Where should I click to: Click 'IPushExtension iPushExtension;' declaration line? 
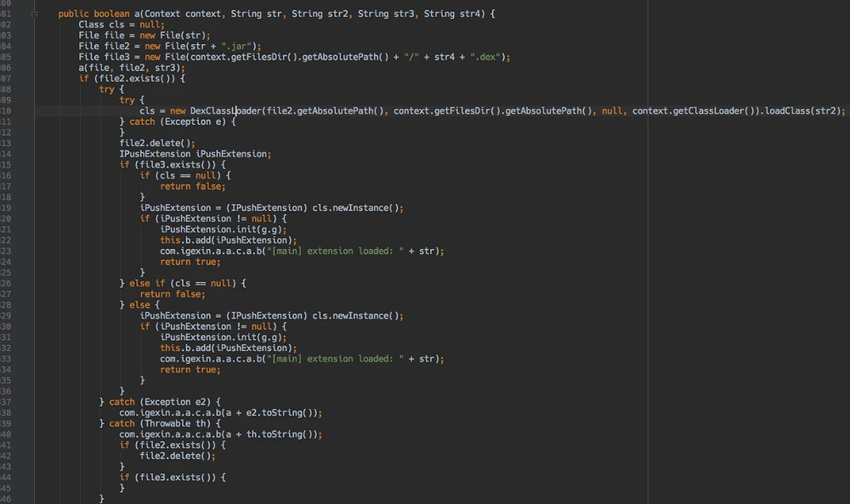[195, 154]
